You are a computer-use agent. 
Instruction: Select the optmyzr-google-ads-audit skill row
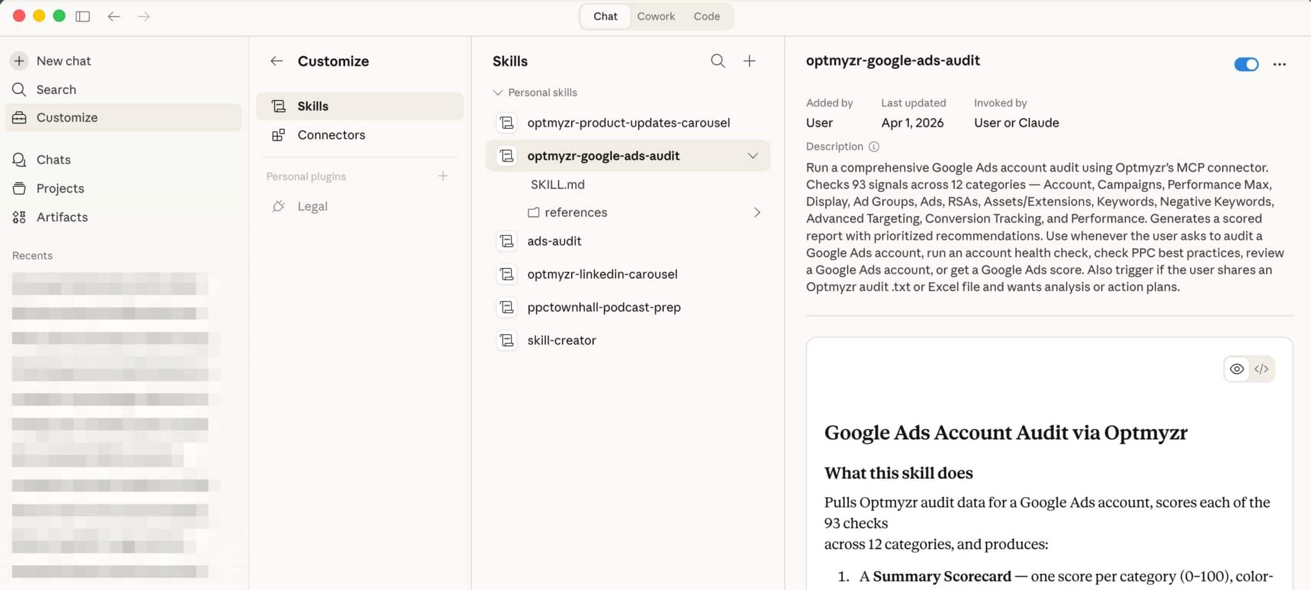627,156
